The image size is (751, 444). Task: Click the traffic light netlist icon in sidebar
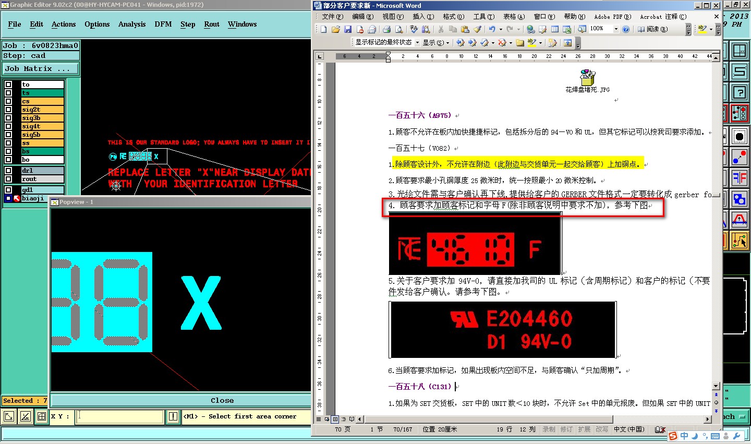click(x=740, y=113)
